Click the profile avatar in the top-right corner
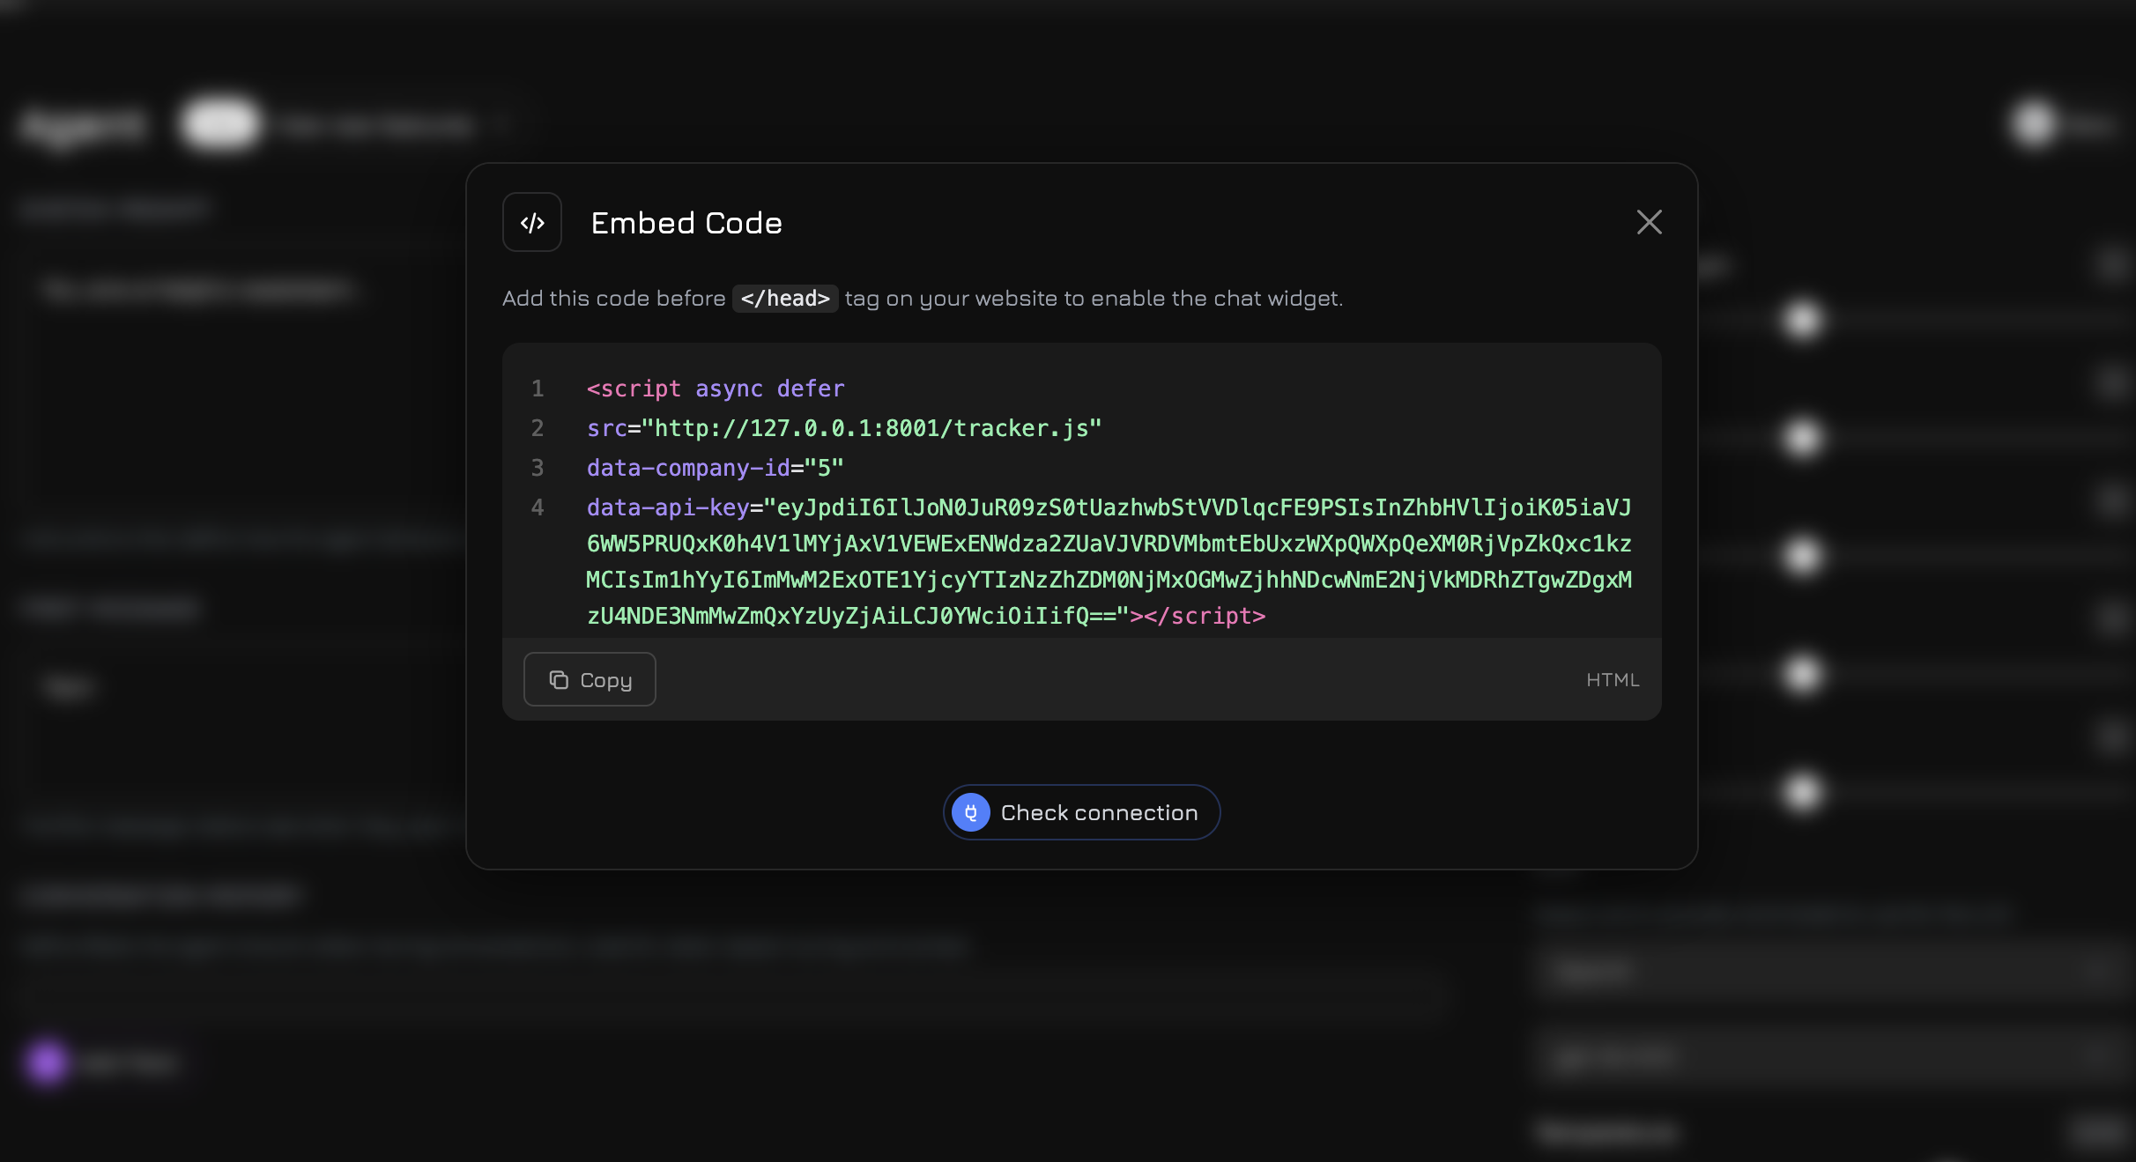The width and height of the screenshot is (2136, 1162). (2031, 123)
